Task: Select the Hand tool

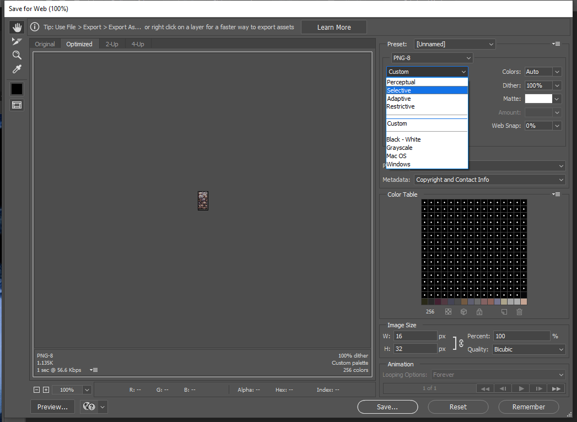Action: coord(17,27)
